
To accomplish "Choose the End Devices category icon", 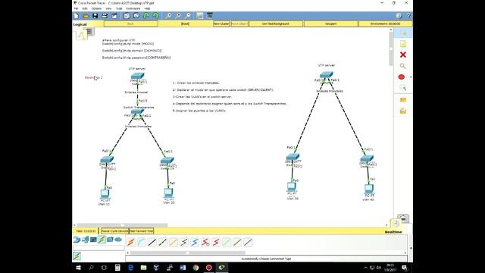I will coord(86,240).
